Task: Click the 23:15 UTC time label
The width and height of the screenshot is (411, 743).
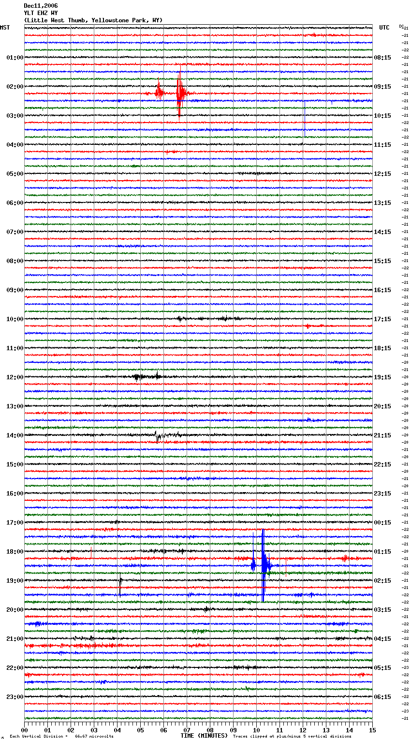Action: coord(382,494)
